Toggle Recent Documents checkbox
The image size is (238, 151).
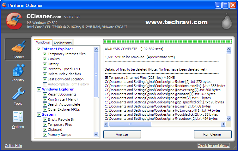click(x=45, y=94)
